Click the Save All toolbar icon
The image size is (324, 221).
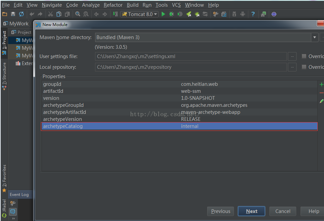pyautogui.click(x=13, y=14)
